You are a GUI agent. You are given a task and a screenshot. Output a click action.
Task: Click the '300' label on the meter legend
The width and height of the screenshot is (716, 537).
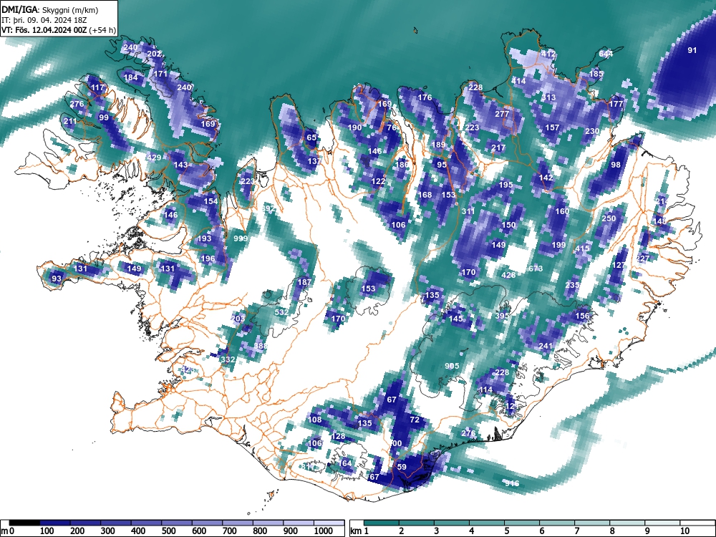click(107, 531)
